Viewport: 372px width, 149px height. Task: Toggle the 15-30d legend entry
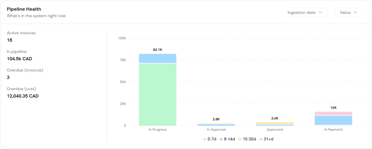pos(247,139)
